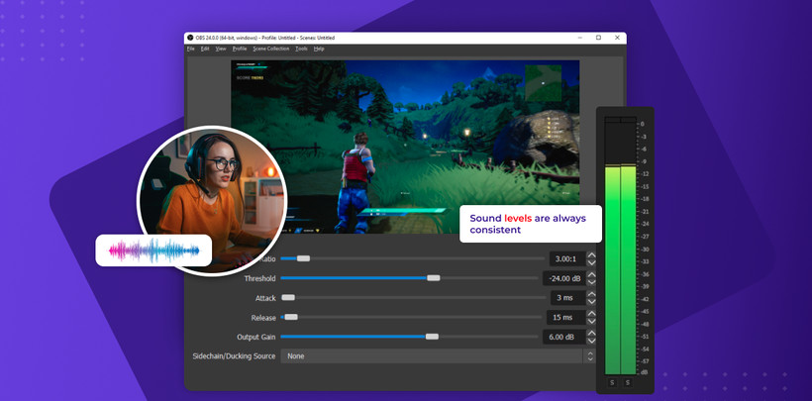The height and width of the screenshot is (401, 812).
Task: Maximize the OBS window
Action: pos(598,38)
